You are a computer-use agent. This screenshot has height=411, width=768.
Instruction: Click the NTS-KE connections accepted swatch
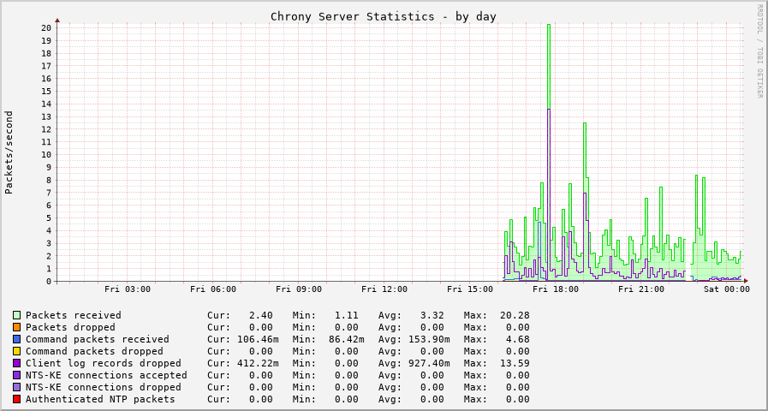tap(16, 375)
